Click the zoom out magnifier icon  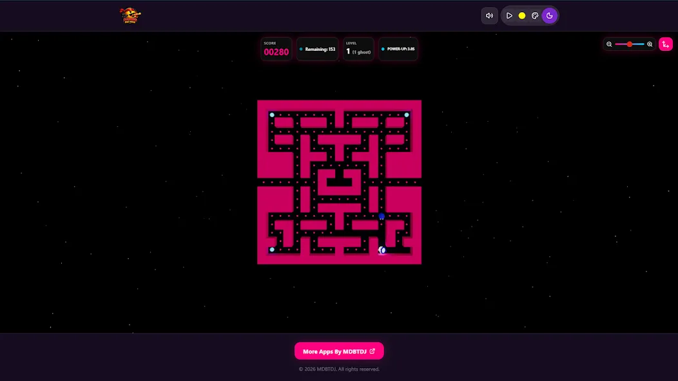[x=609, y=44]
